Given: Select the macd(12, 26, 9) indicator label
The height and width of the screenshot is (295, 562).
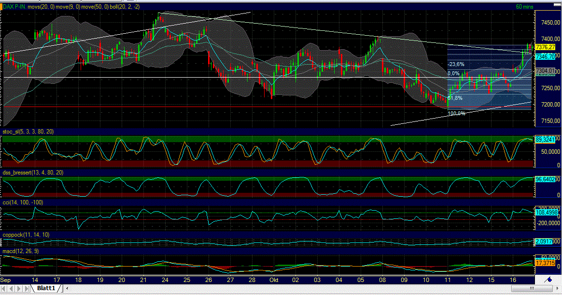Looking at the screenshot, I should [x=21, y=251].
